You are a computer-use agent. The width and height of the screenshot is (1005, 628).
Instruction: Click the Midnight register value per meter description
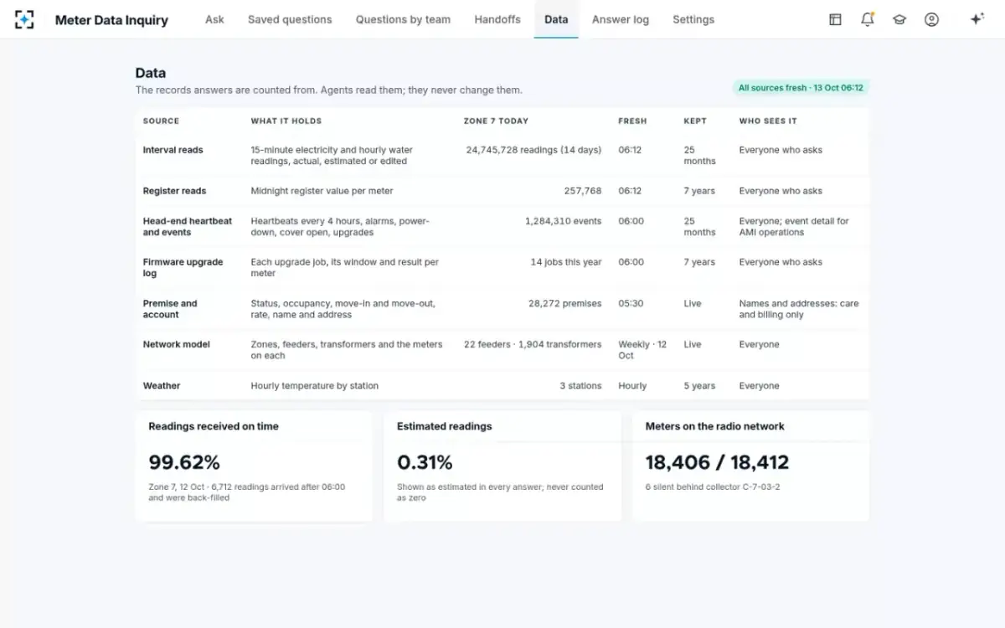pyautogui.click(x=322, y=191)
